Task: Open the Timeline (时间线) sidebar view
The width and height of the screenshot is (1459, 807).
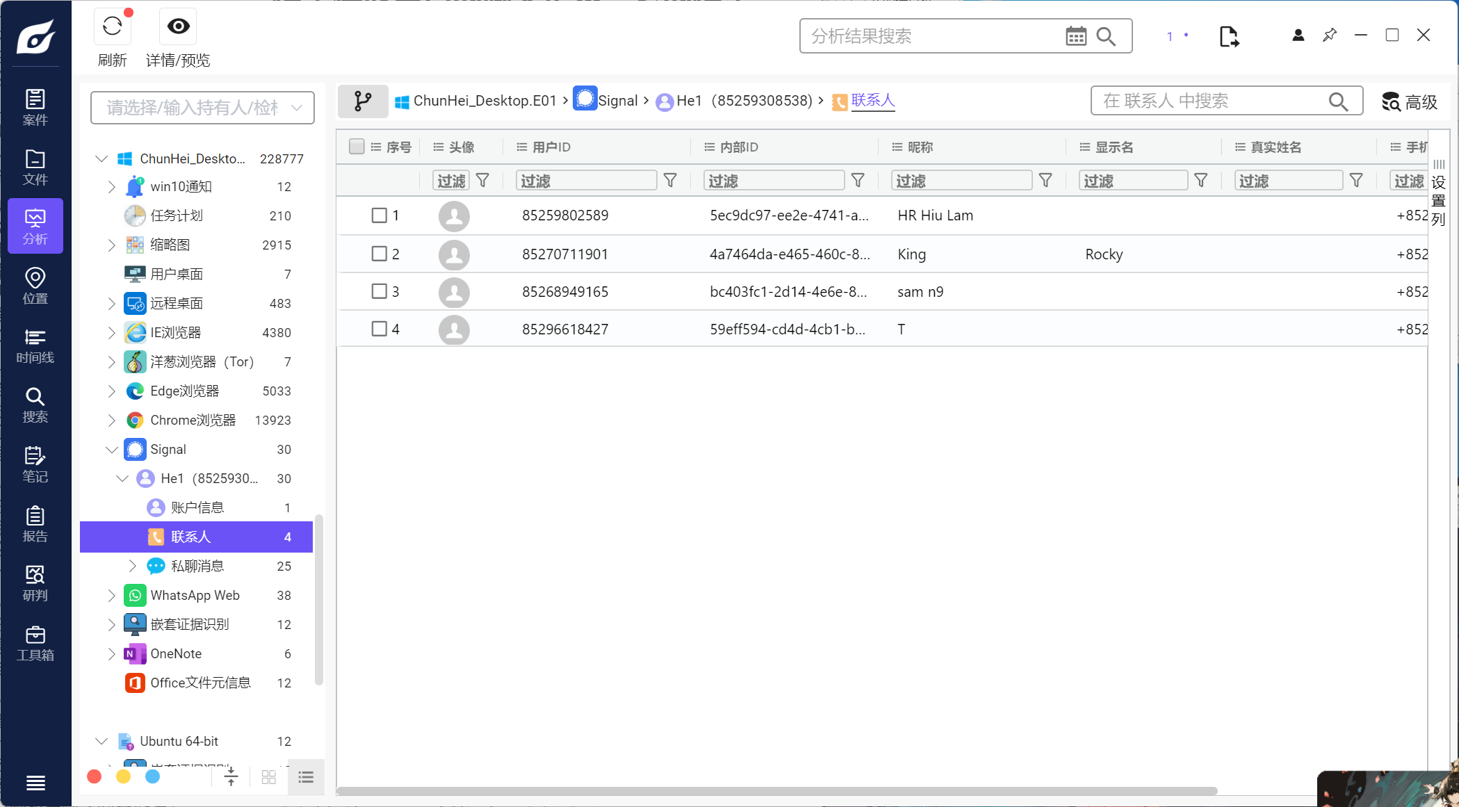Action: point(35,345)
